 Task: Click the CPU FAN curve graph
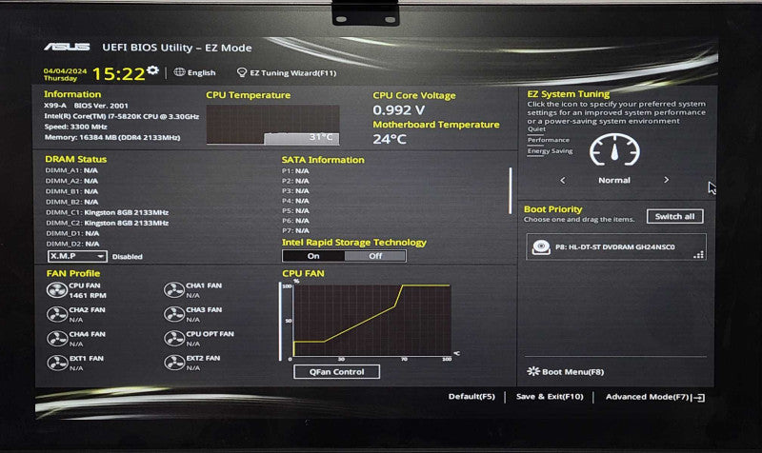pyautogui.click(x=371, y=321)
